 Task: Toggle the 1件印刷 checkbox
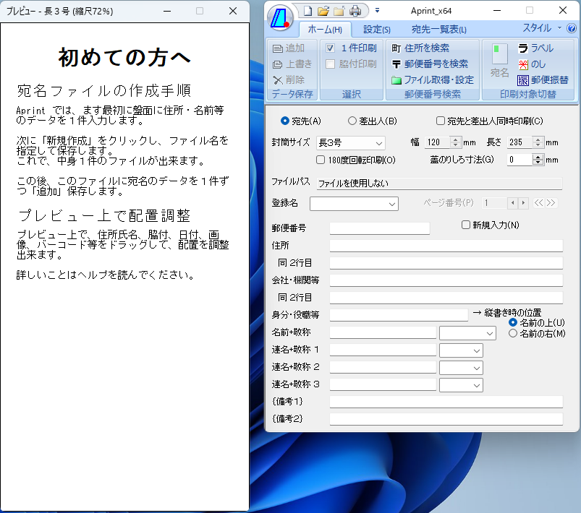(x=330, y=48)
